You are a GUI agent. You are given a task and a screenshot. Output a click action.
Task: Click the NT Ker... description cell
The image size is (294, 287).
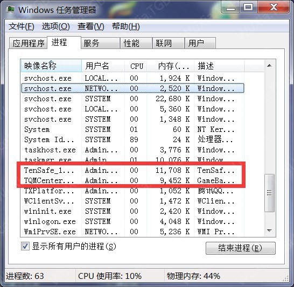[216, 129]
